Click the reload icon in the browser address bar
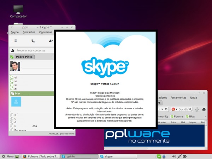This screenshot has height=159, width=212. click(x=166, y=109)
